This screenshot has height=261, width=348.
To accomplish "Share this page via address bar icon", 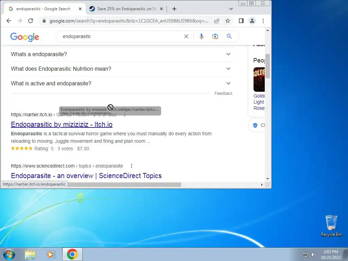I will (217, 21).
